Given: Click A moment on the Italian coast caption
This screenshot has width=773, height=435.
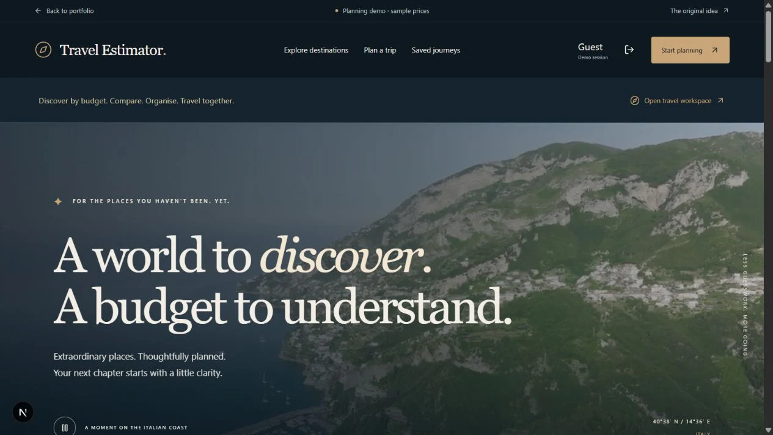Looking at the screenshot, I should 136,427.
